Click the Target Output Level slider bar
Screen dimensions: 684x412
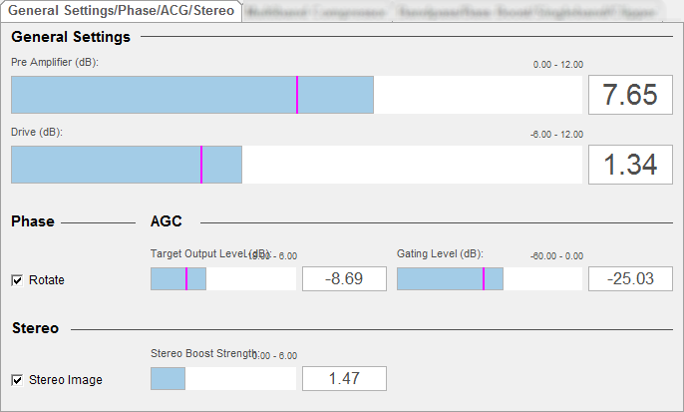tap(223, 279)
